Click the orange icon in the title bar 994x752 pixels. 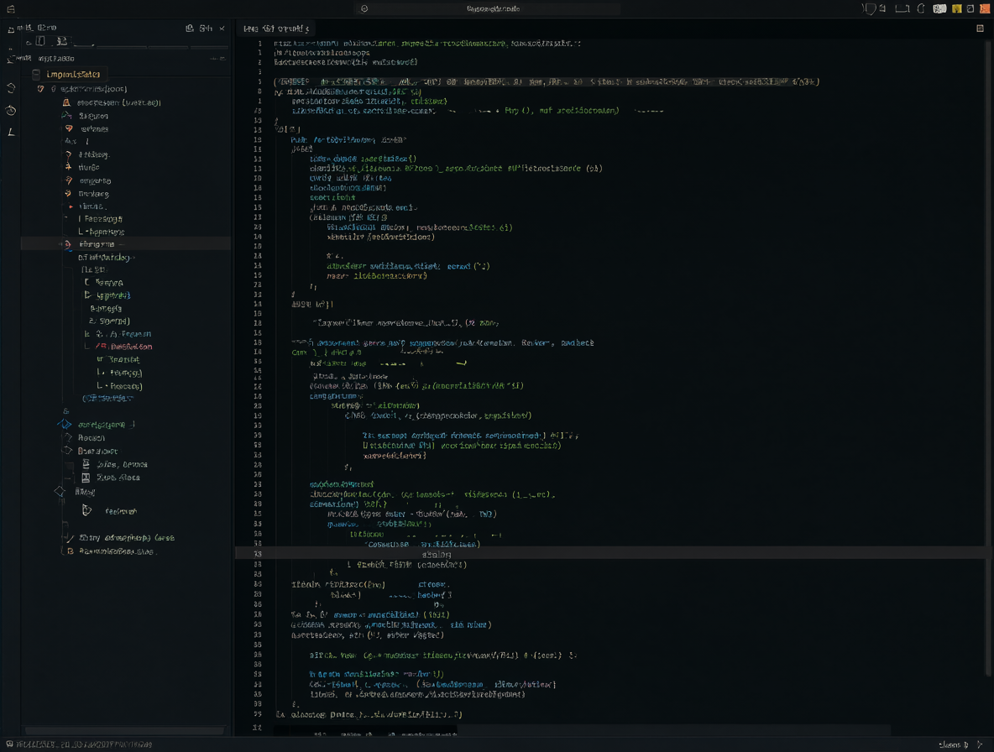tap(985, 9)
